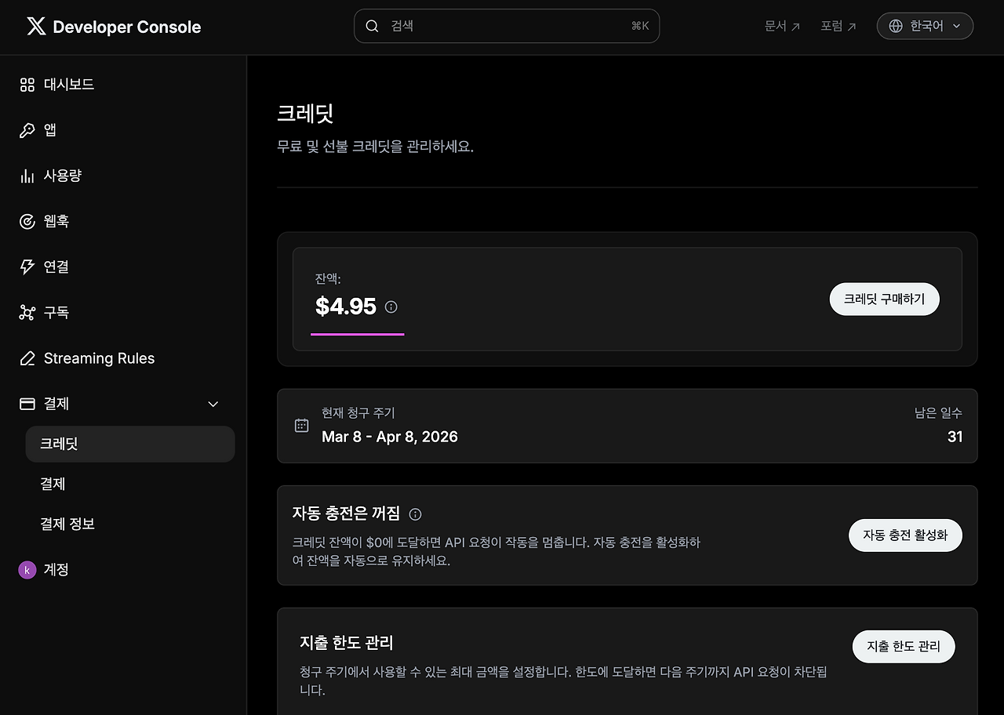Open the 한국어 language dropdown

click(925, 26)
